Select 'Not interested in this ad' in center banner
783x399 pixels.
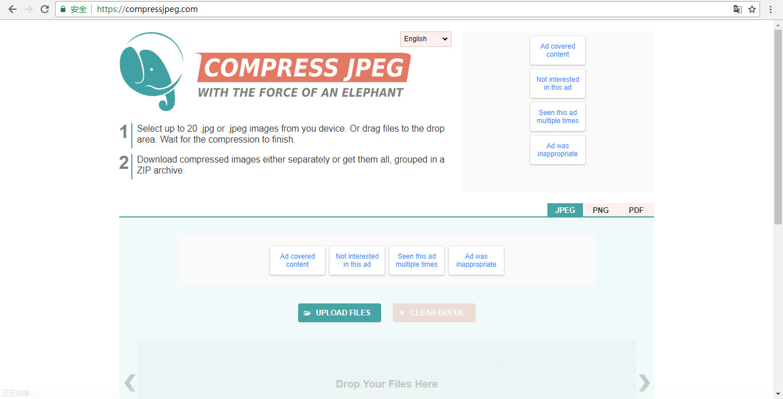click(357, 260)
